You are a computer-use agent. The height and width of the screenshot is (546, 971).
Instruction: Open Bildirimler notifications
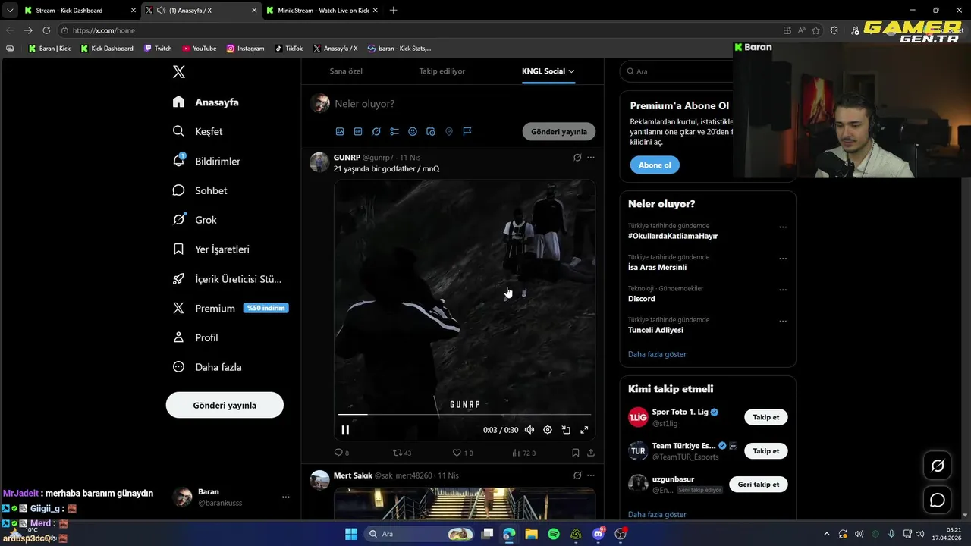[x=206, y=161]
